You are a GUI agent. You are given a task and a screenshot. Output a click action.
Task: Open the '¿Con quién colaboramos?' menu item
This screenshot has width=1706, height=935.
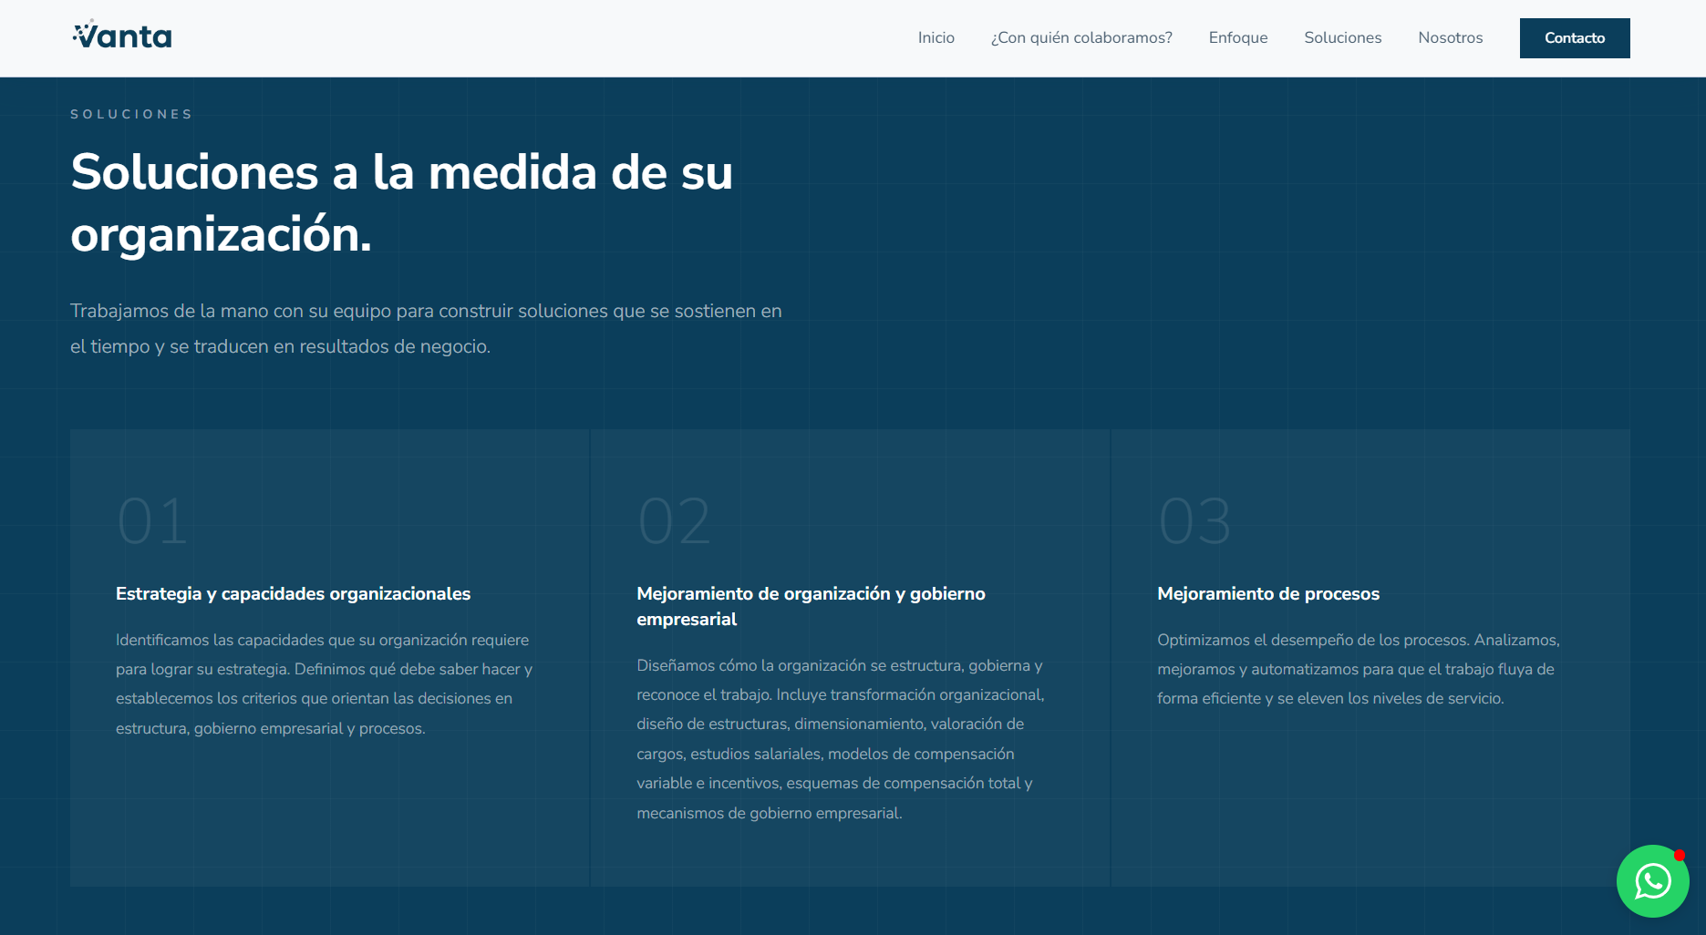click(x=1081, y=38)
